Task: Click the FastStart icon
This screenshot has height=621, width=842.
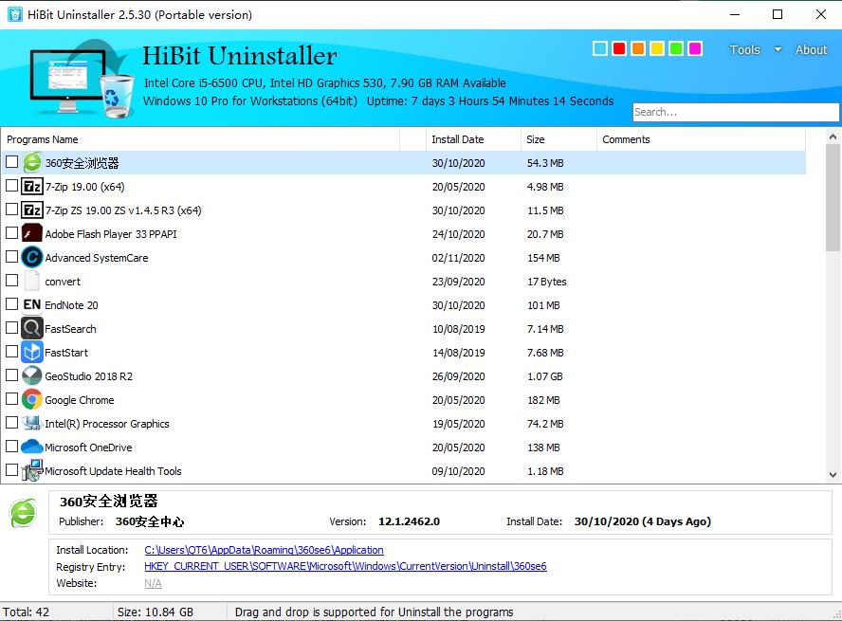Action: coord(32,352)
